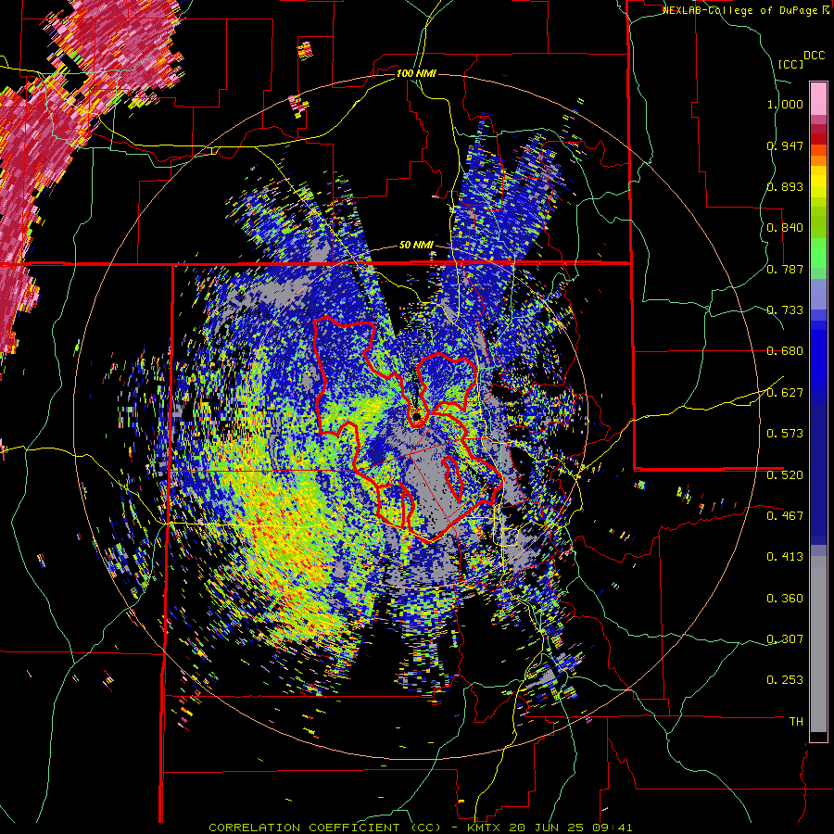834x834 pixels.
Task: Sample the yellow band of the color scale
Action: [818, 183]
